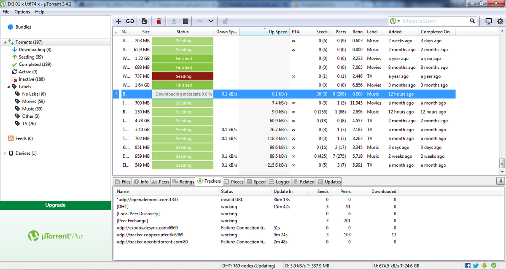This screenshot has width=506, height=270.
Task: Filter by Movies (59) label
Action: click(33, 101)
